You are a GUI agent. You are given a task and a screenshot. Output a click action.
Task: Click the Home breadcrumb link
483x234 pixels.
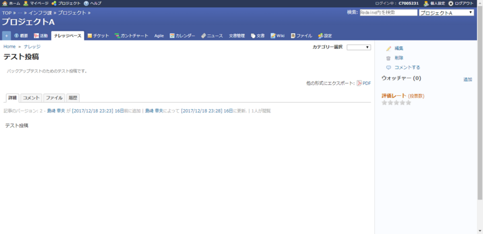[10, 46]
